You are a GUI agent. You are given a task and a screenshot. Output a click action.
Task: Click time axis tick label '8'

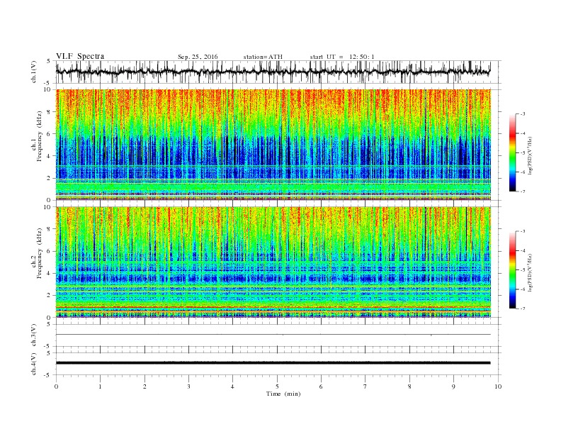pyautogui.click(x=409, y=386)
